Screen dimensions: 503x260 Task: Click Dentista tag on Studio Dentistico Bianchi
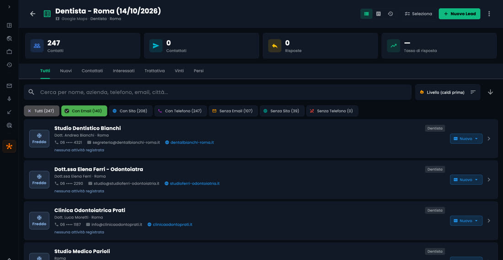435,128
